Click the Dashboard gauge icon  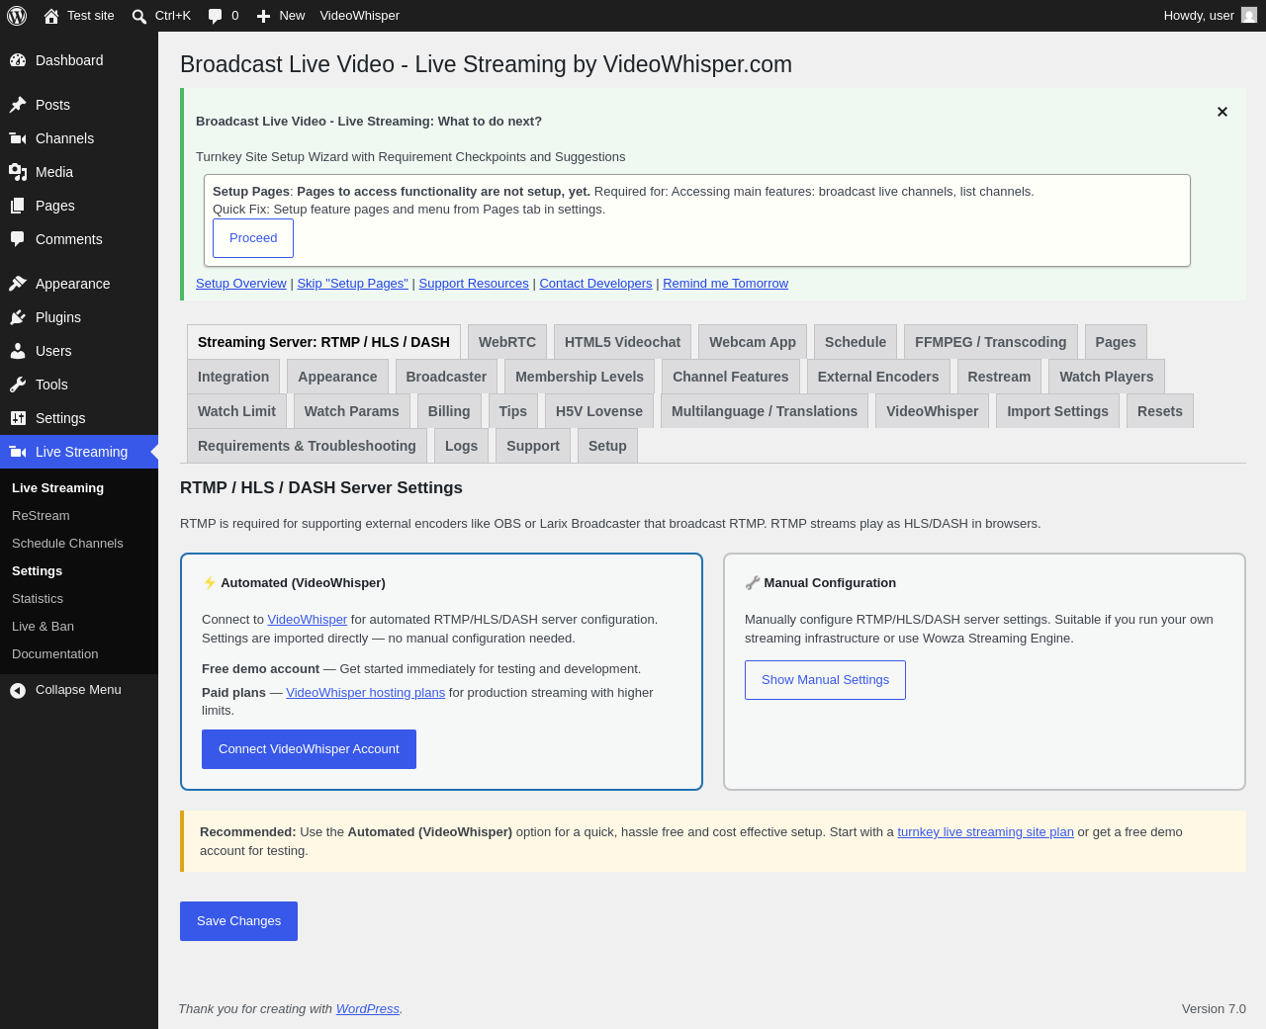[x=18, y=60]
